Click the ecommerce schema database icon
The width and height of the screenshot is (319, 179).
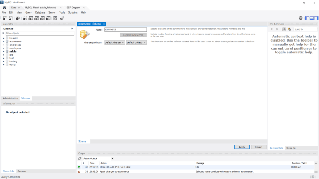(x=7, y=42)
